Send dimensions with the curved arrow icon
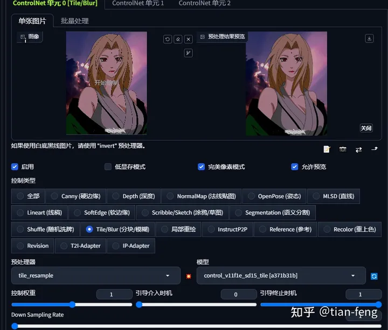Image resolution: width=388 pixels, height=330 pixels. [x=375, y=149]
